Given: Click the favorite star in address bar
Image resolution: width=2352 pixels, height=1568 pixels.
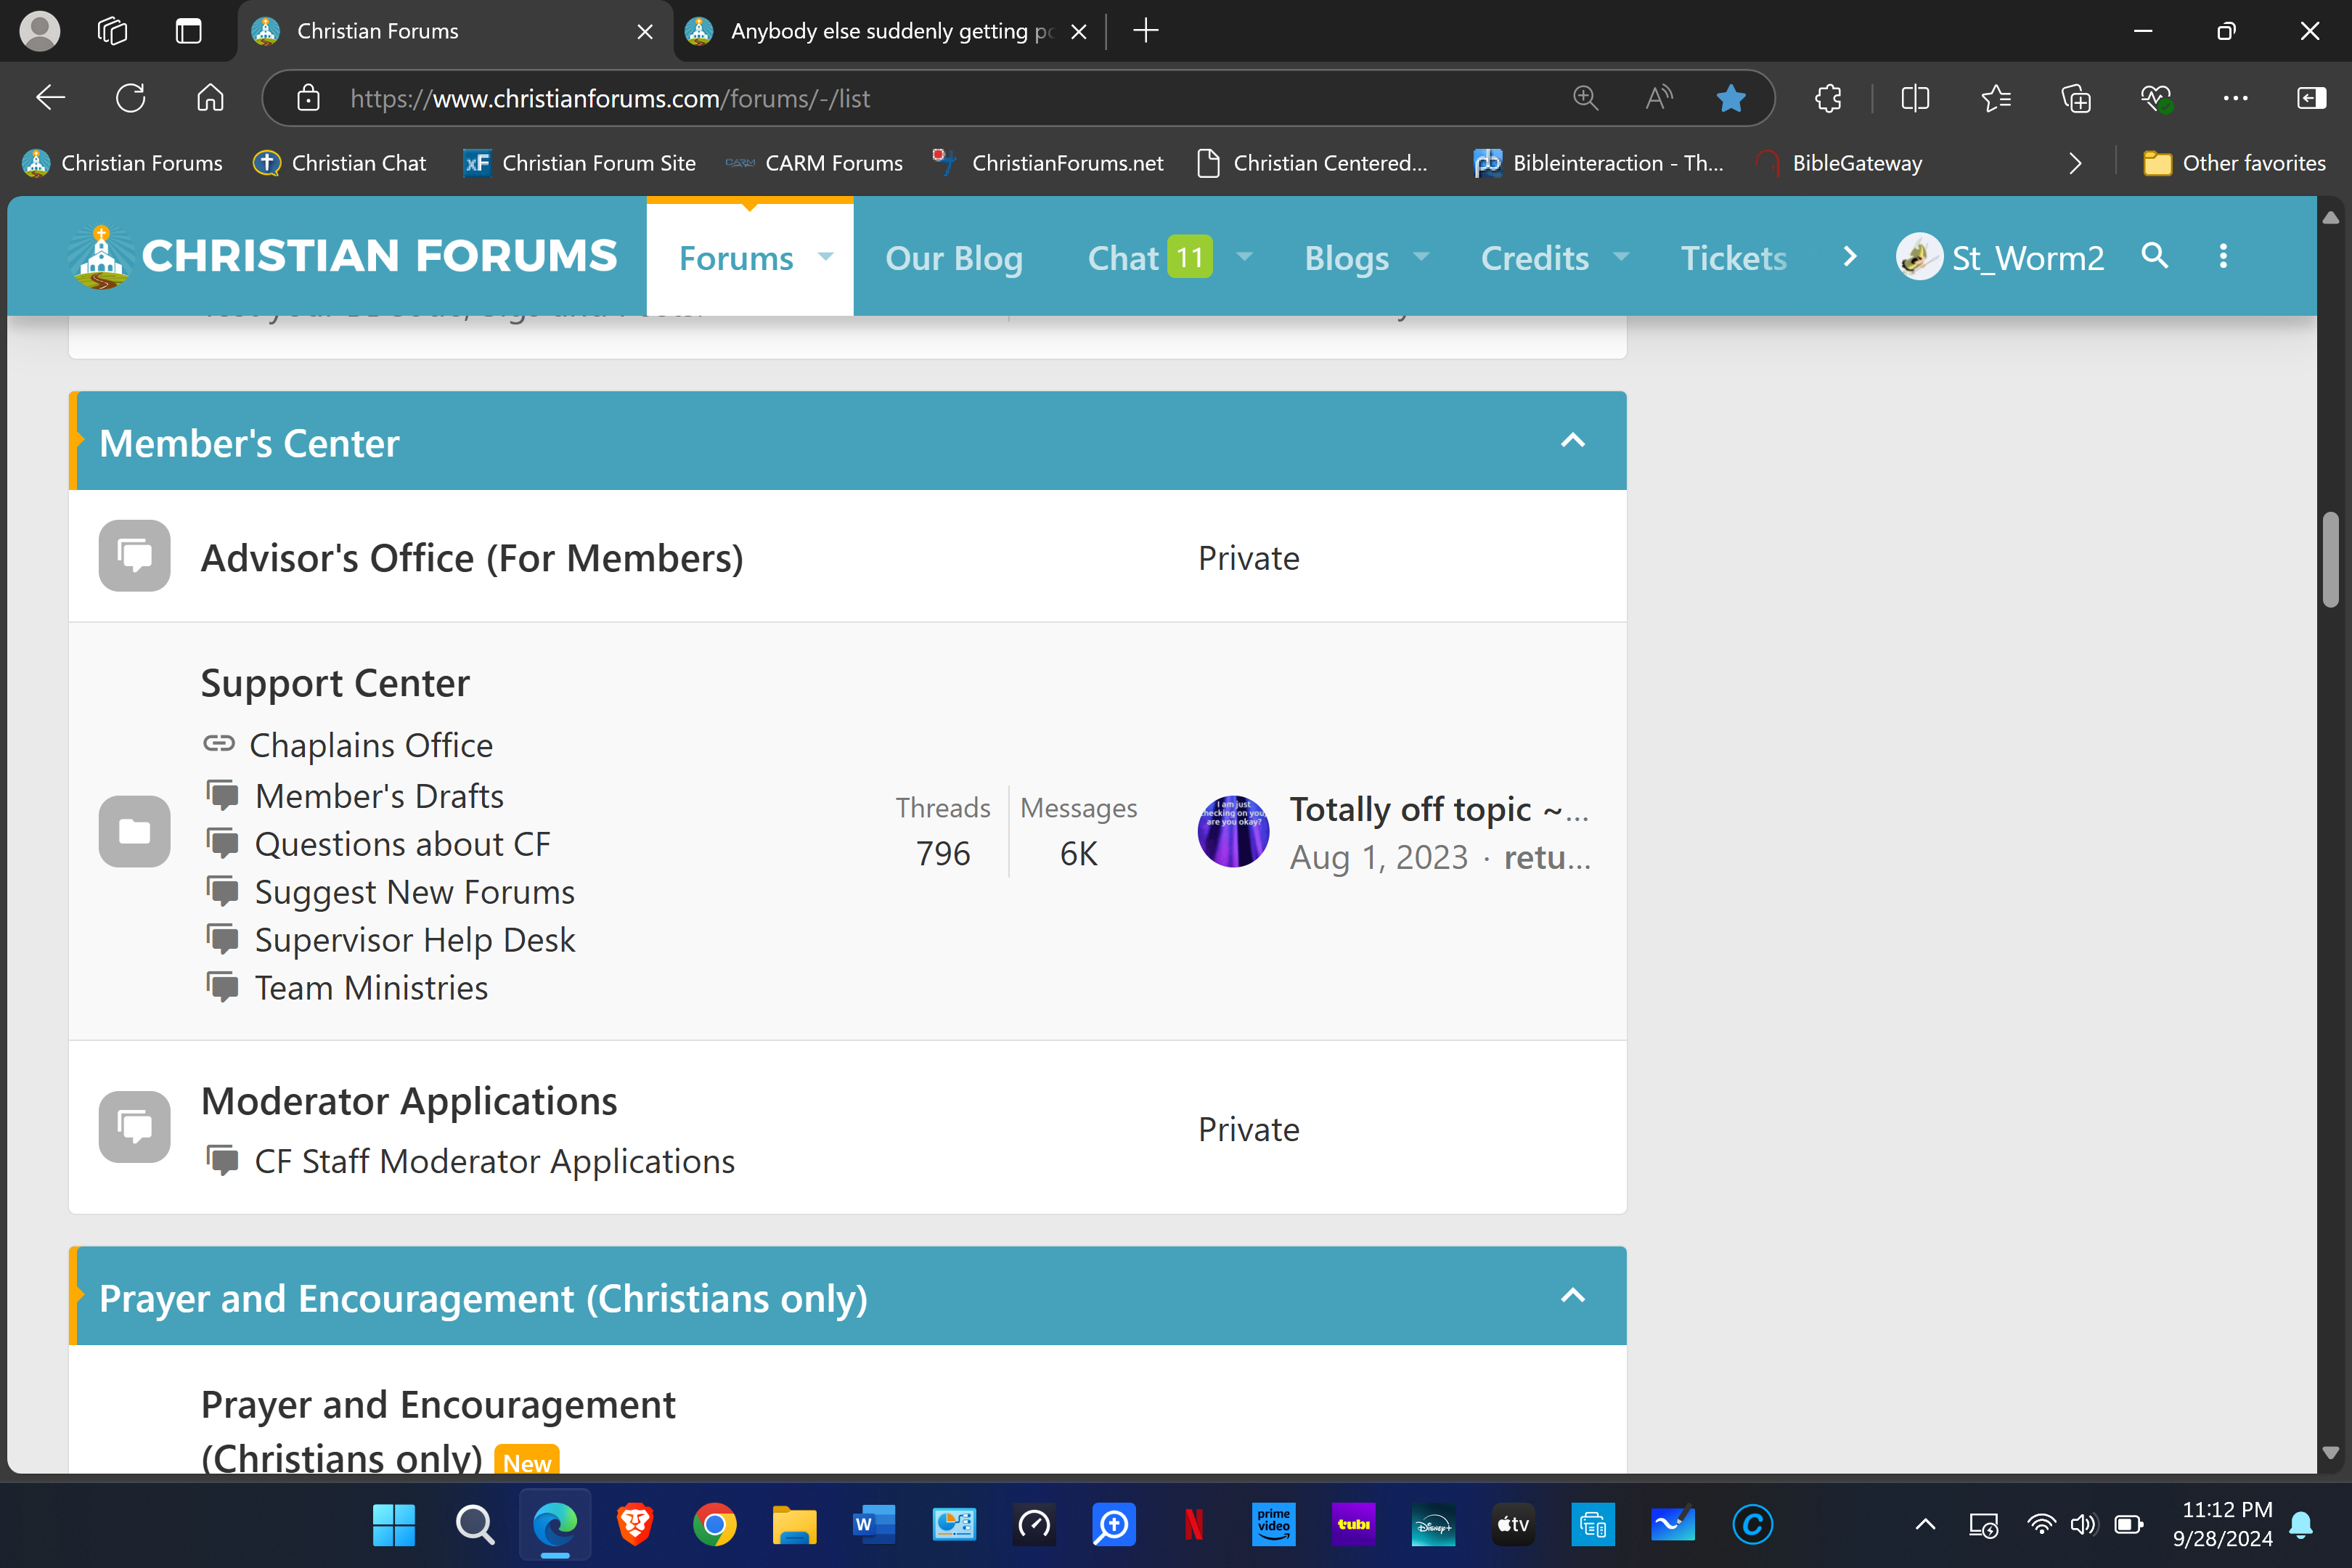Looking at the screenshot, I should click(x=1730, y=98).
